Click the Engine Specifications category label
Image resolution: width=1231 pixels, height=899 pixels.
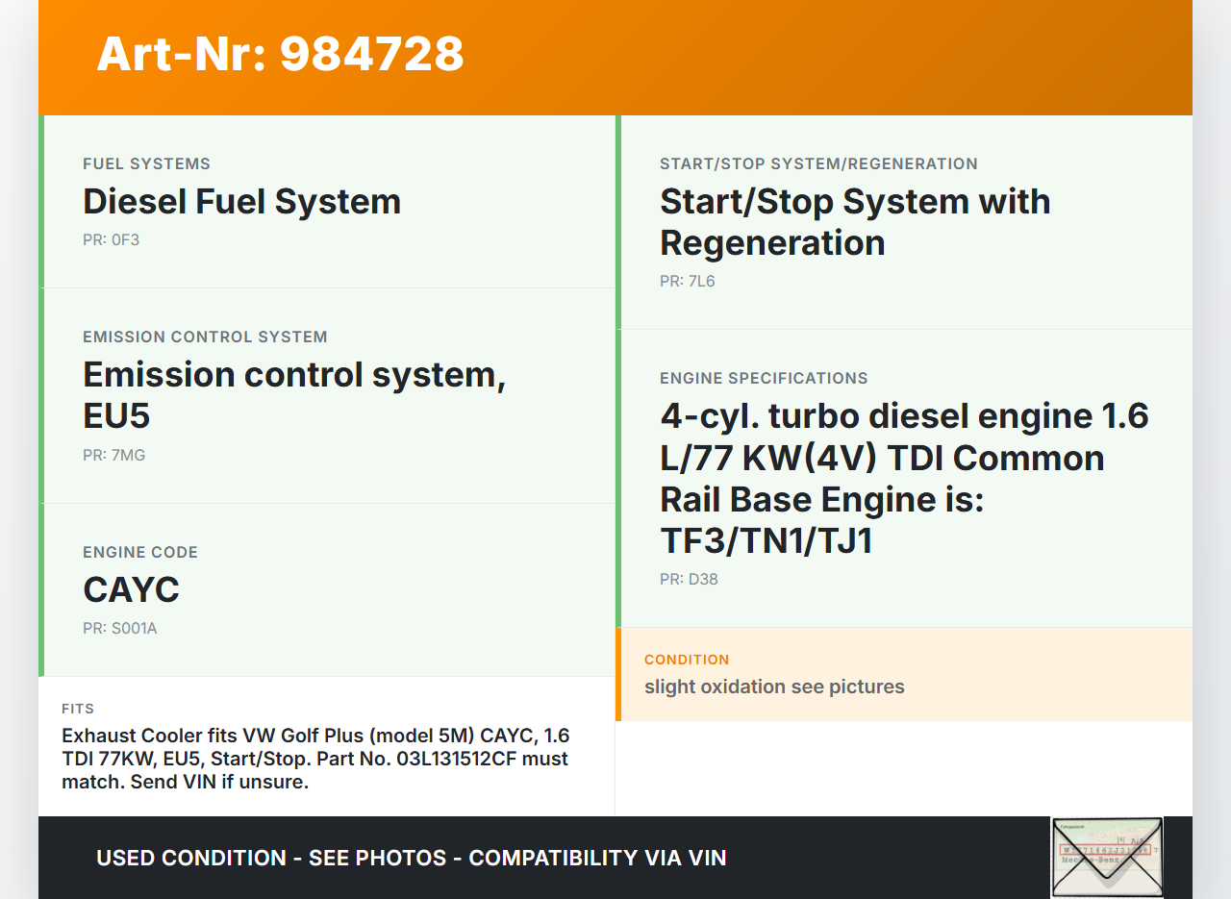(x=764, y=378)
